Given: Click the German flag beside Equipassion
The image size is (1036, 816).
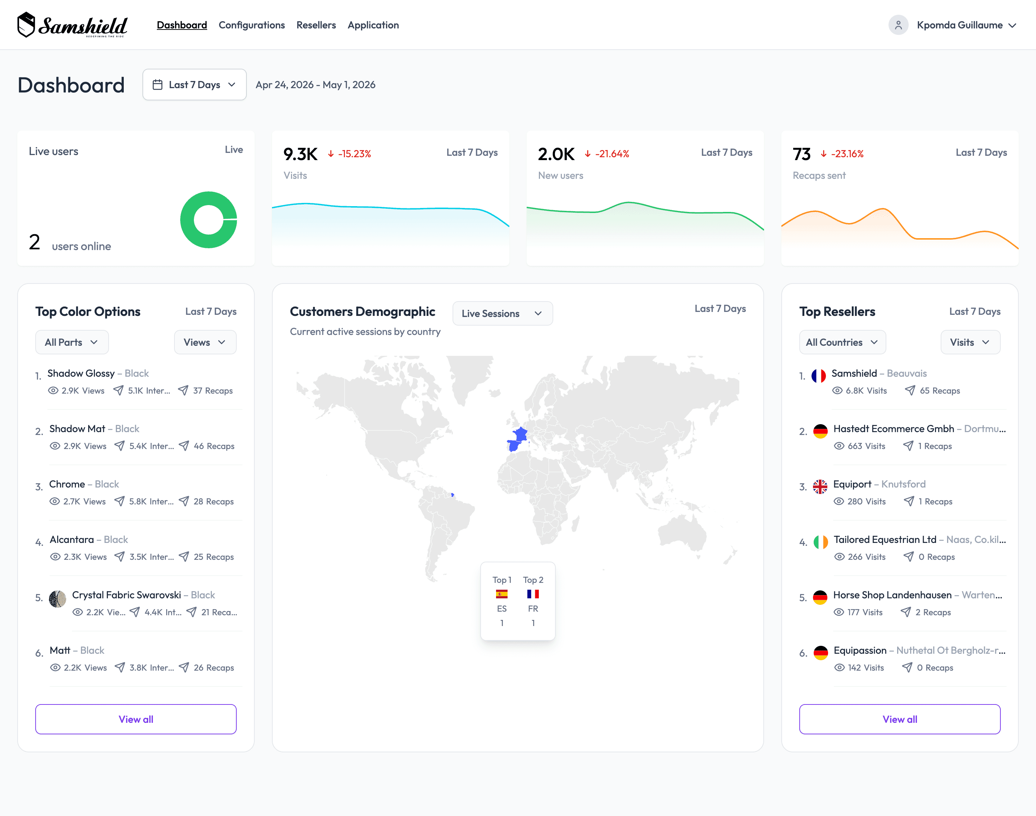Looking at the screenshot, I should coord(821,654).
